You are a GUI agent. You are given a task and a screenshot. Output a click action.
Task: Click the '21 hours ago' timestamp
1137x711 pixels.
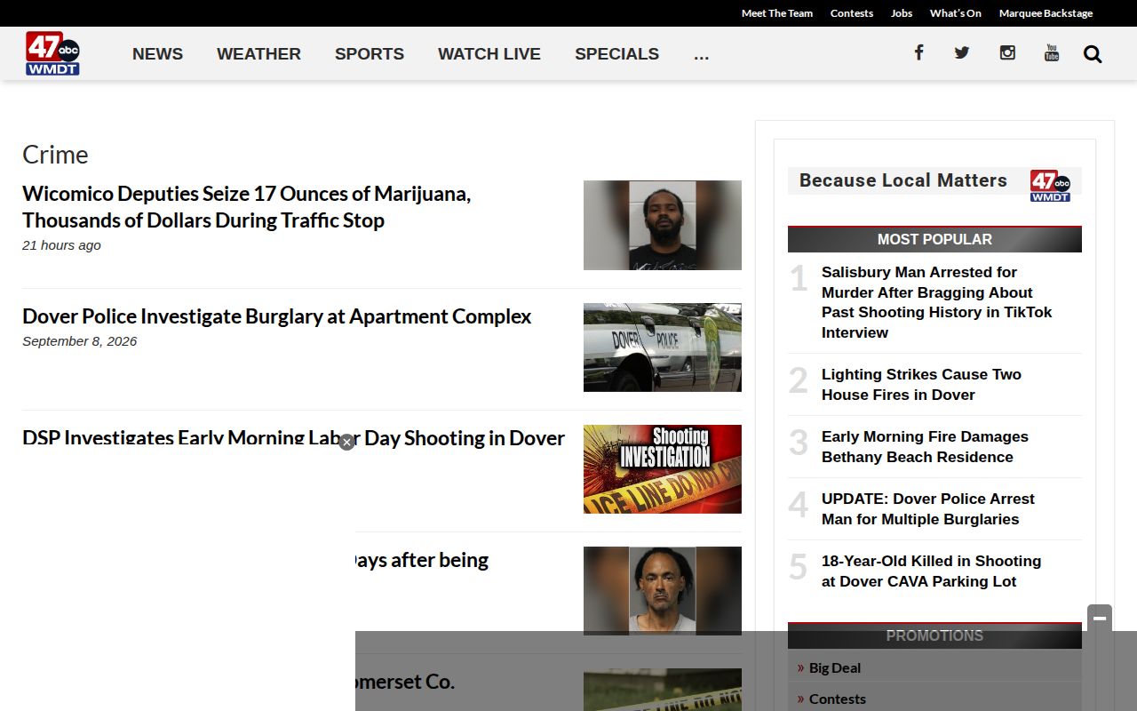point(61,245)
